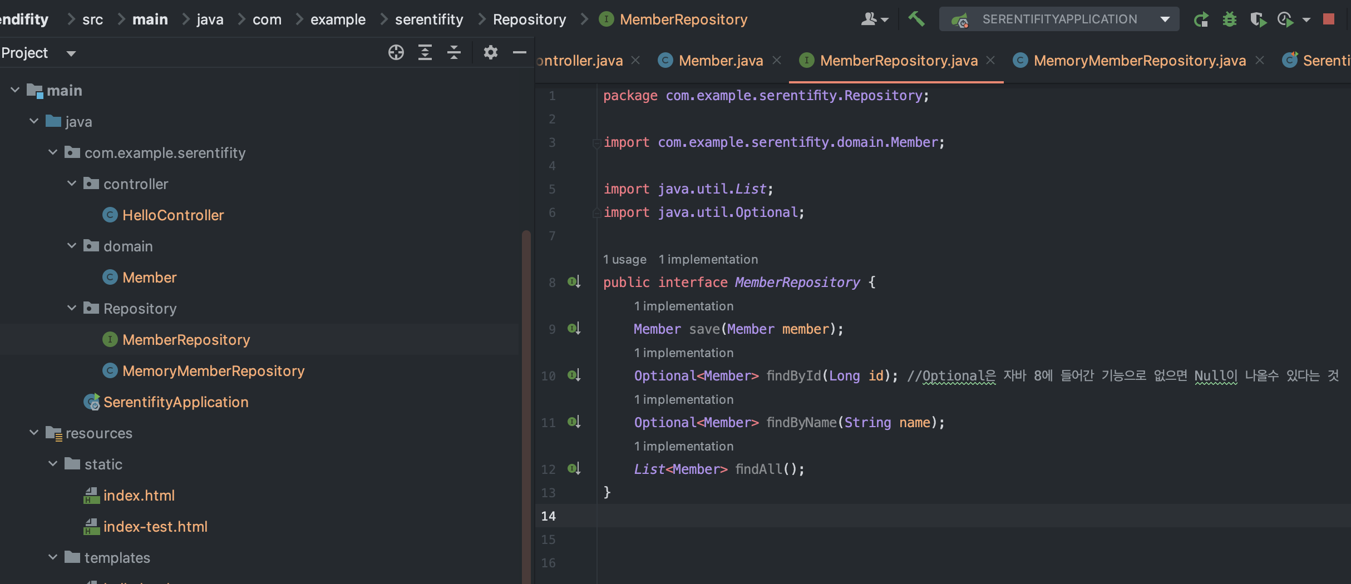Click implementation gutter icon for findById
This screenshot has width=1351, height=584.
click(x=574, y=375)
